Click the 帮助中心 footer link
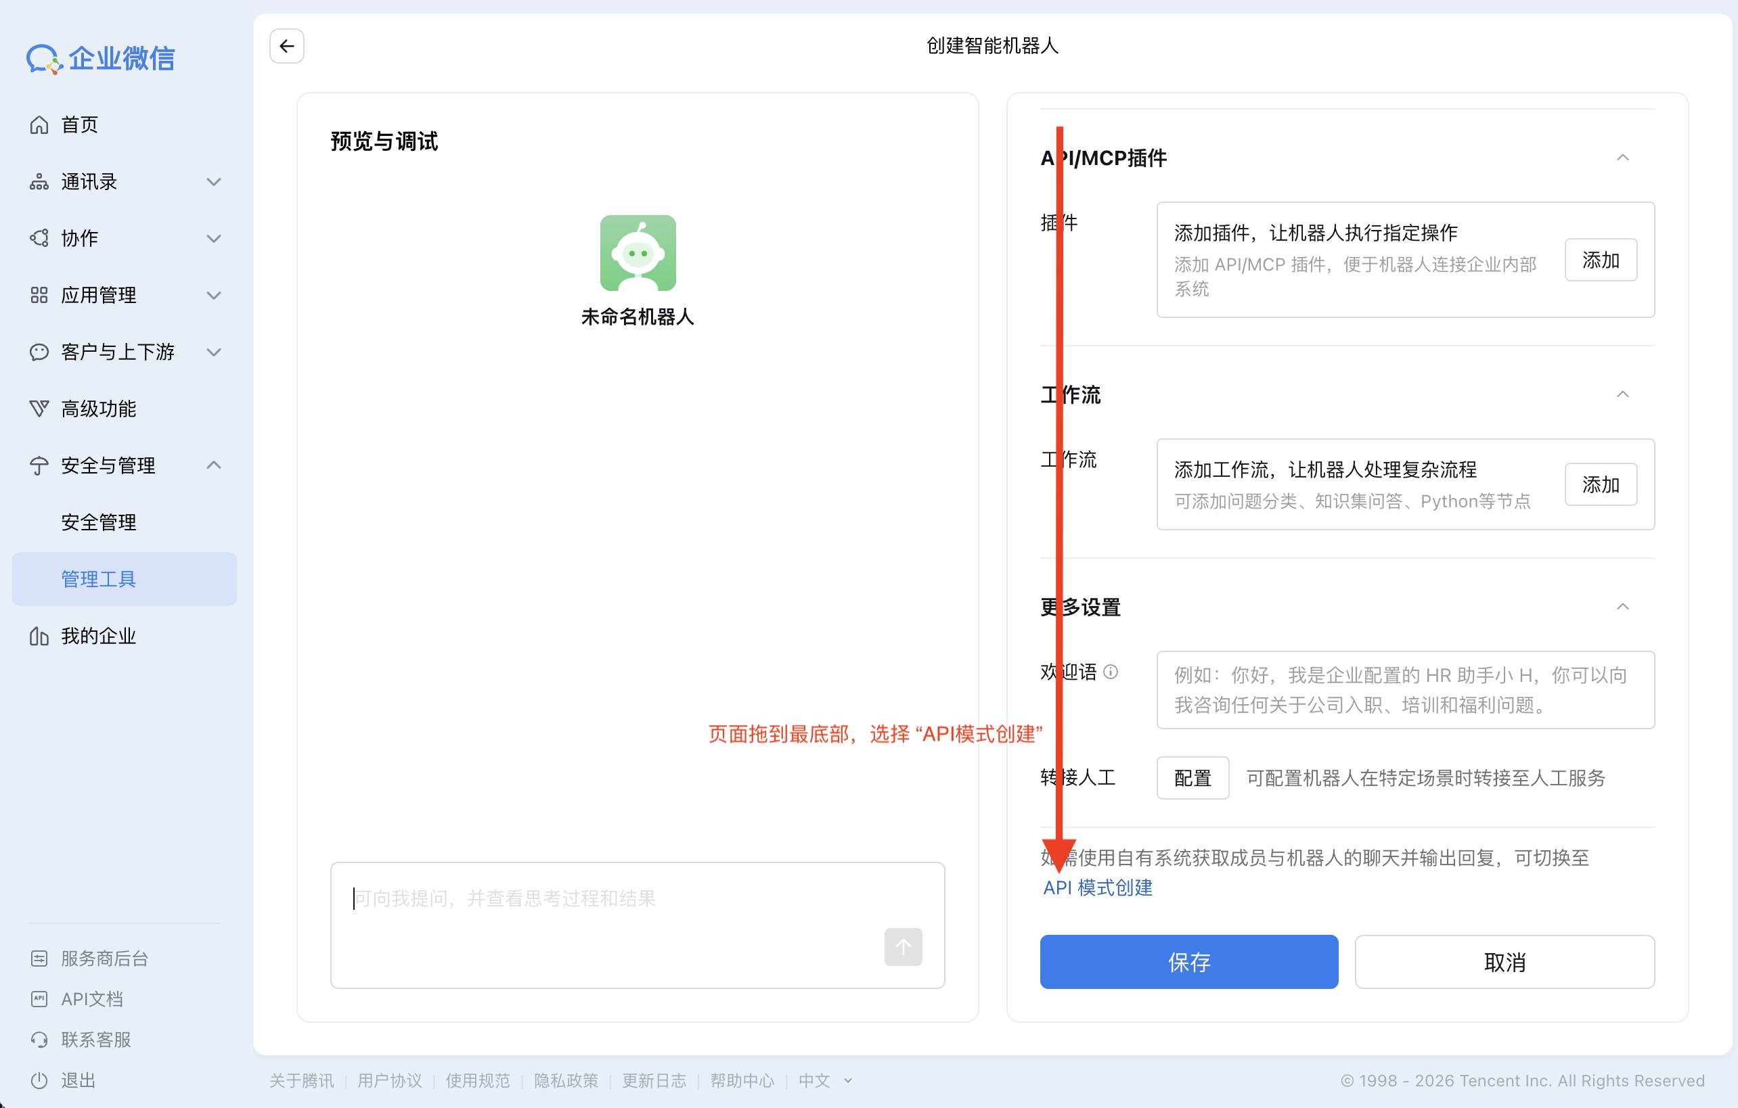The height and width of the screenshot is (1108, 1738). click(742, 1080)
